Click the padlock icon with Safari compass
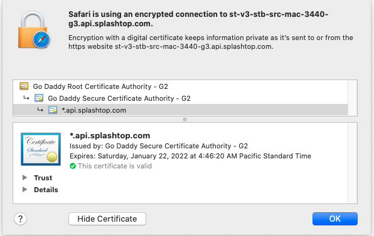 [x=34, y=30]
